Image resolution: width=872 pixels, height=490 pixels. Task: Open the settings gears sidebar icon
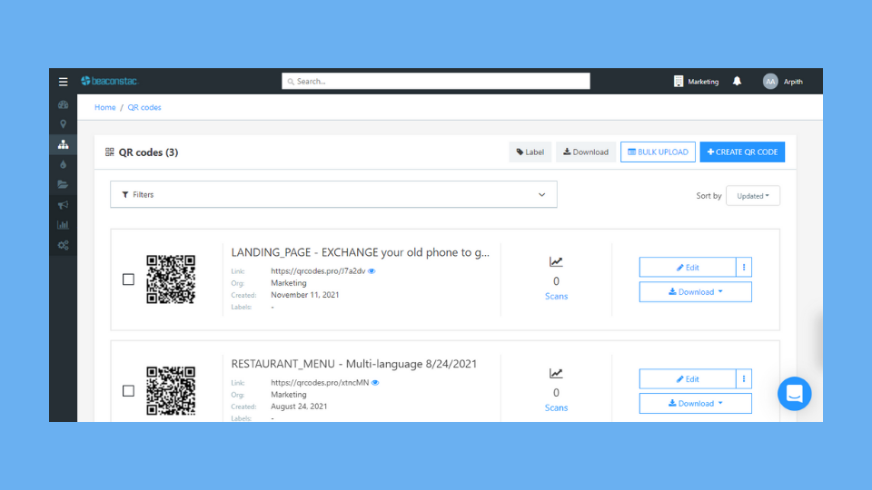pyautogui.click(x=63, y=245)
